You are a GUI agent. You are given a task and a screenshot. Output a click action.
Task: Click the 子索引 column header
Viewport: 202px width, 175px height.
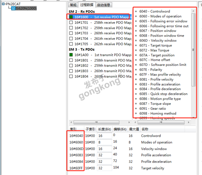pyautogui.click(x=91, y=129)
